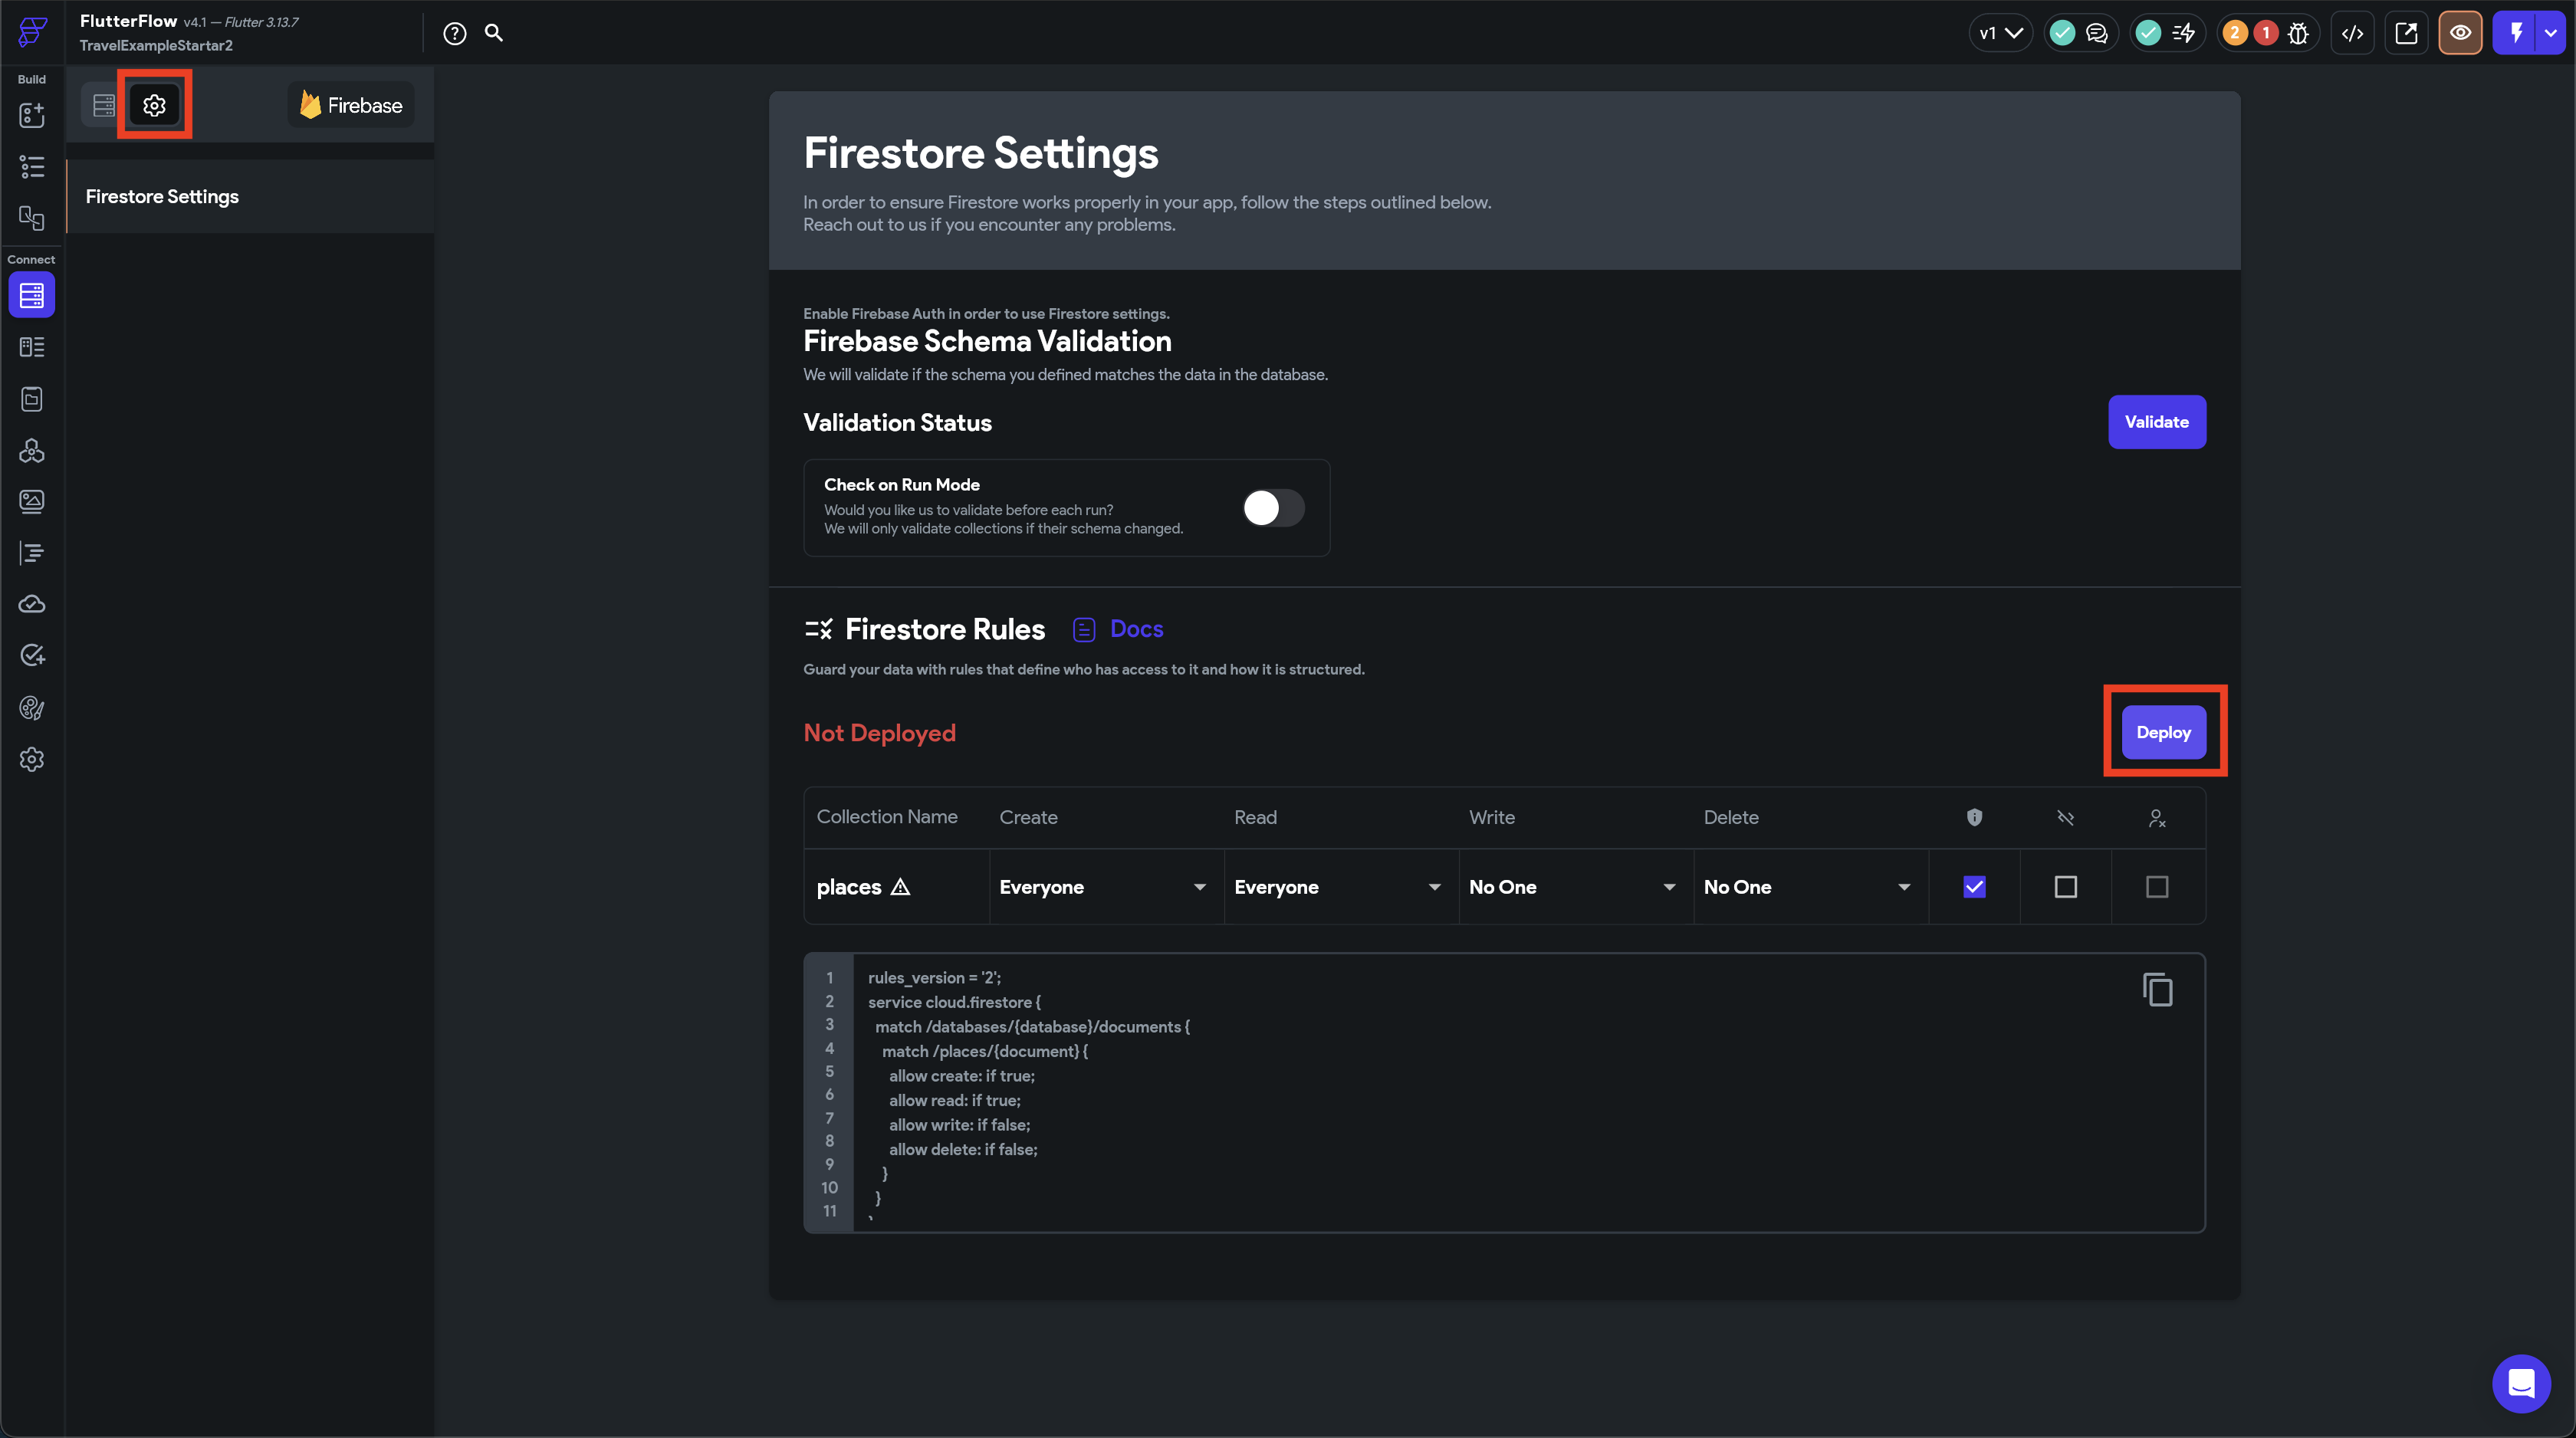Open the developer code view icon

pyautogui.click(x=2352, y=33)
